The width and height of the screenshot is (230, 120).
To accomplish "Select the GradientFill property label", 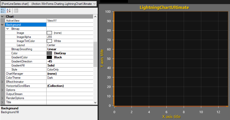I will (18, 66).
